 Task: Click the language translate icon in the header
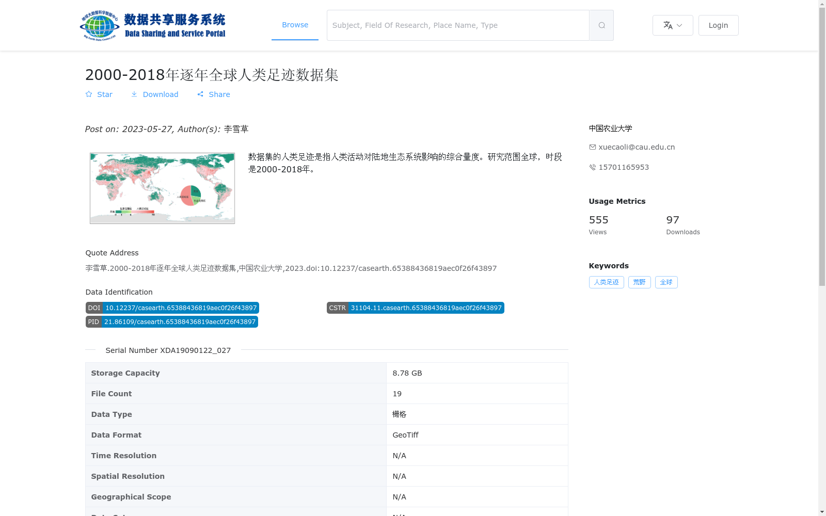[x=668, y=25]
